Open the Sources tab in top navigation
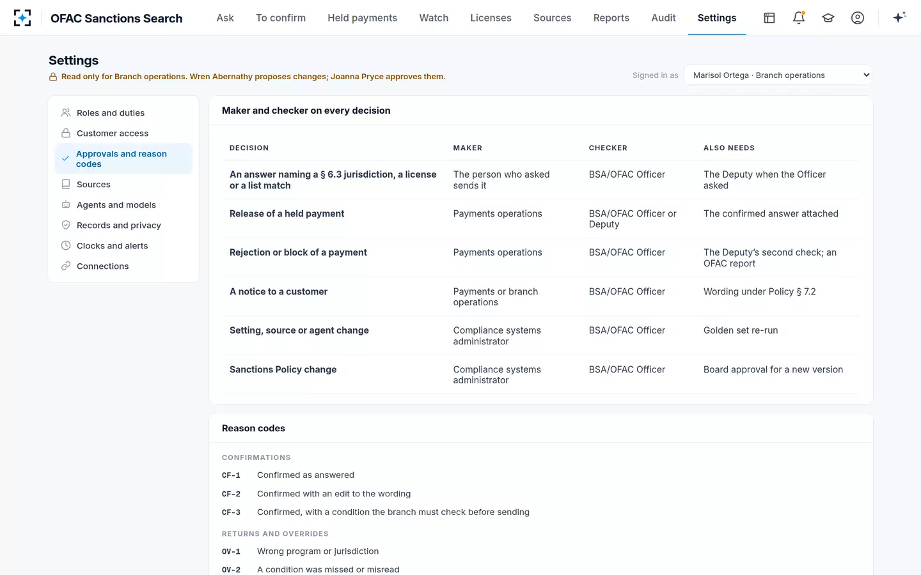The image size is (921, 575). coord(553,18)
